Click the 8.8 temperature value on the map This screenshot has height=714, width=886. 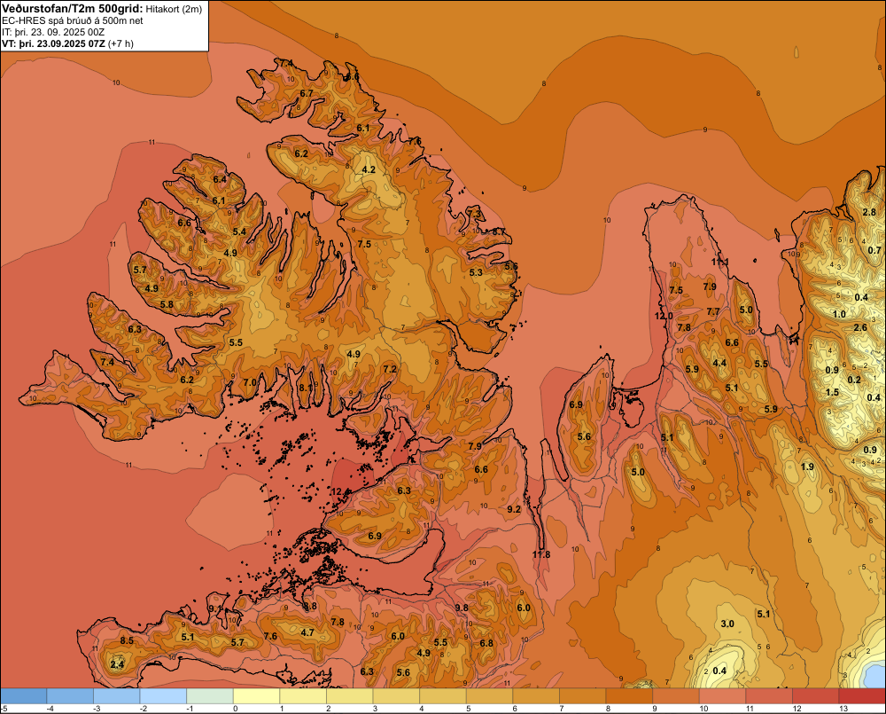[310, 606]
